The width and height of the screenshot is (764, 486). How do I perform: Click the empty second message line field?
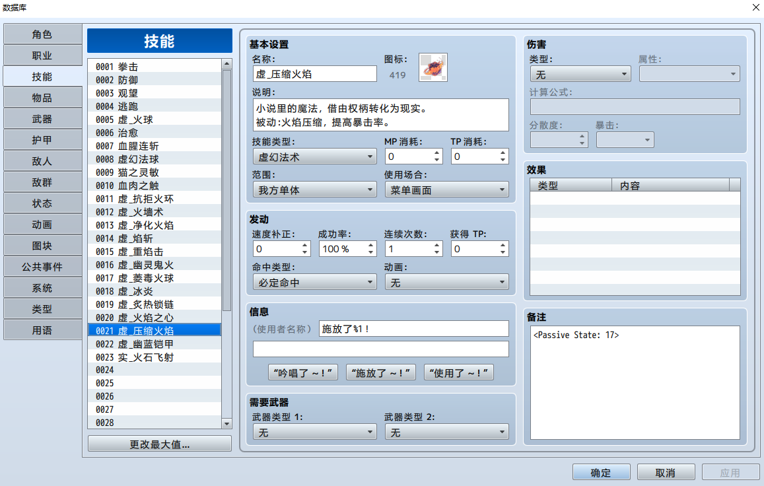coord(380,349)
